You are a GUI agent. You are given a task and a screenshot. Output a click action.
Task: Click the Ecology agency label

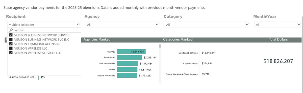tap(111, 52)
